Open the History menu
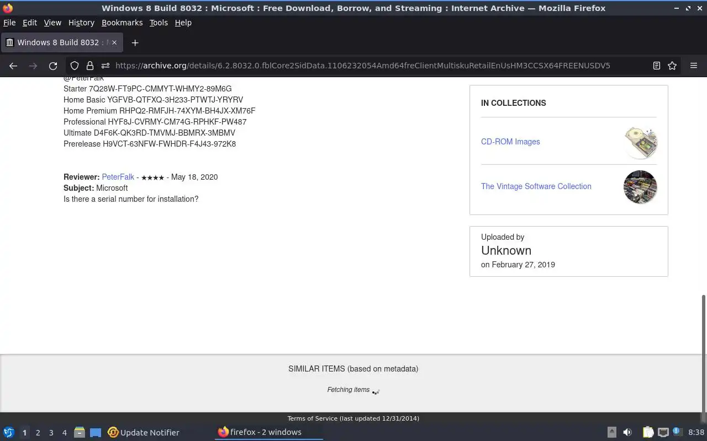707x441 pixels. tap(81, 23)
